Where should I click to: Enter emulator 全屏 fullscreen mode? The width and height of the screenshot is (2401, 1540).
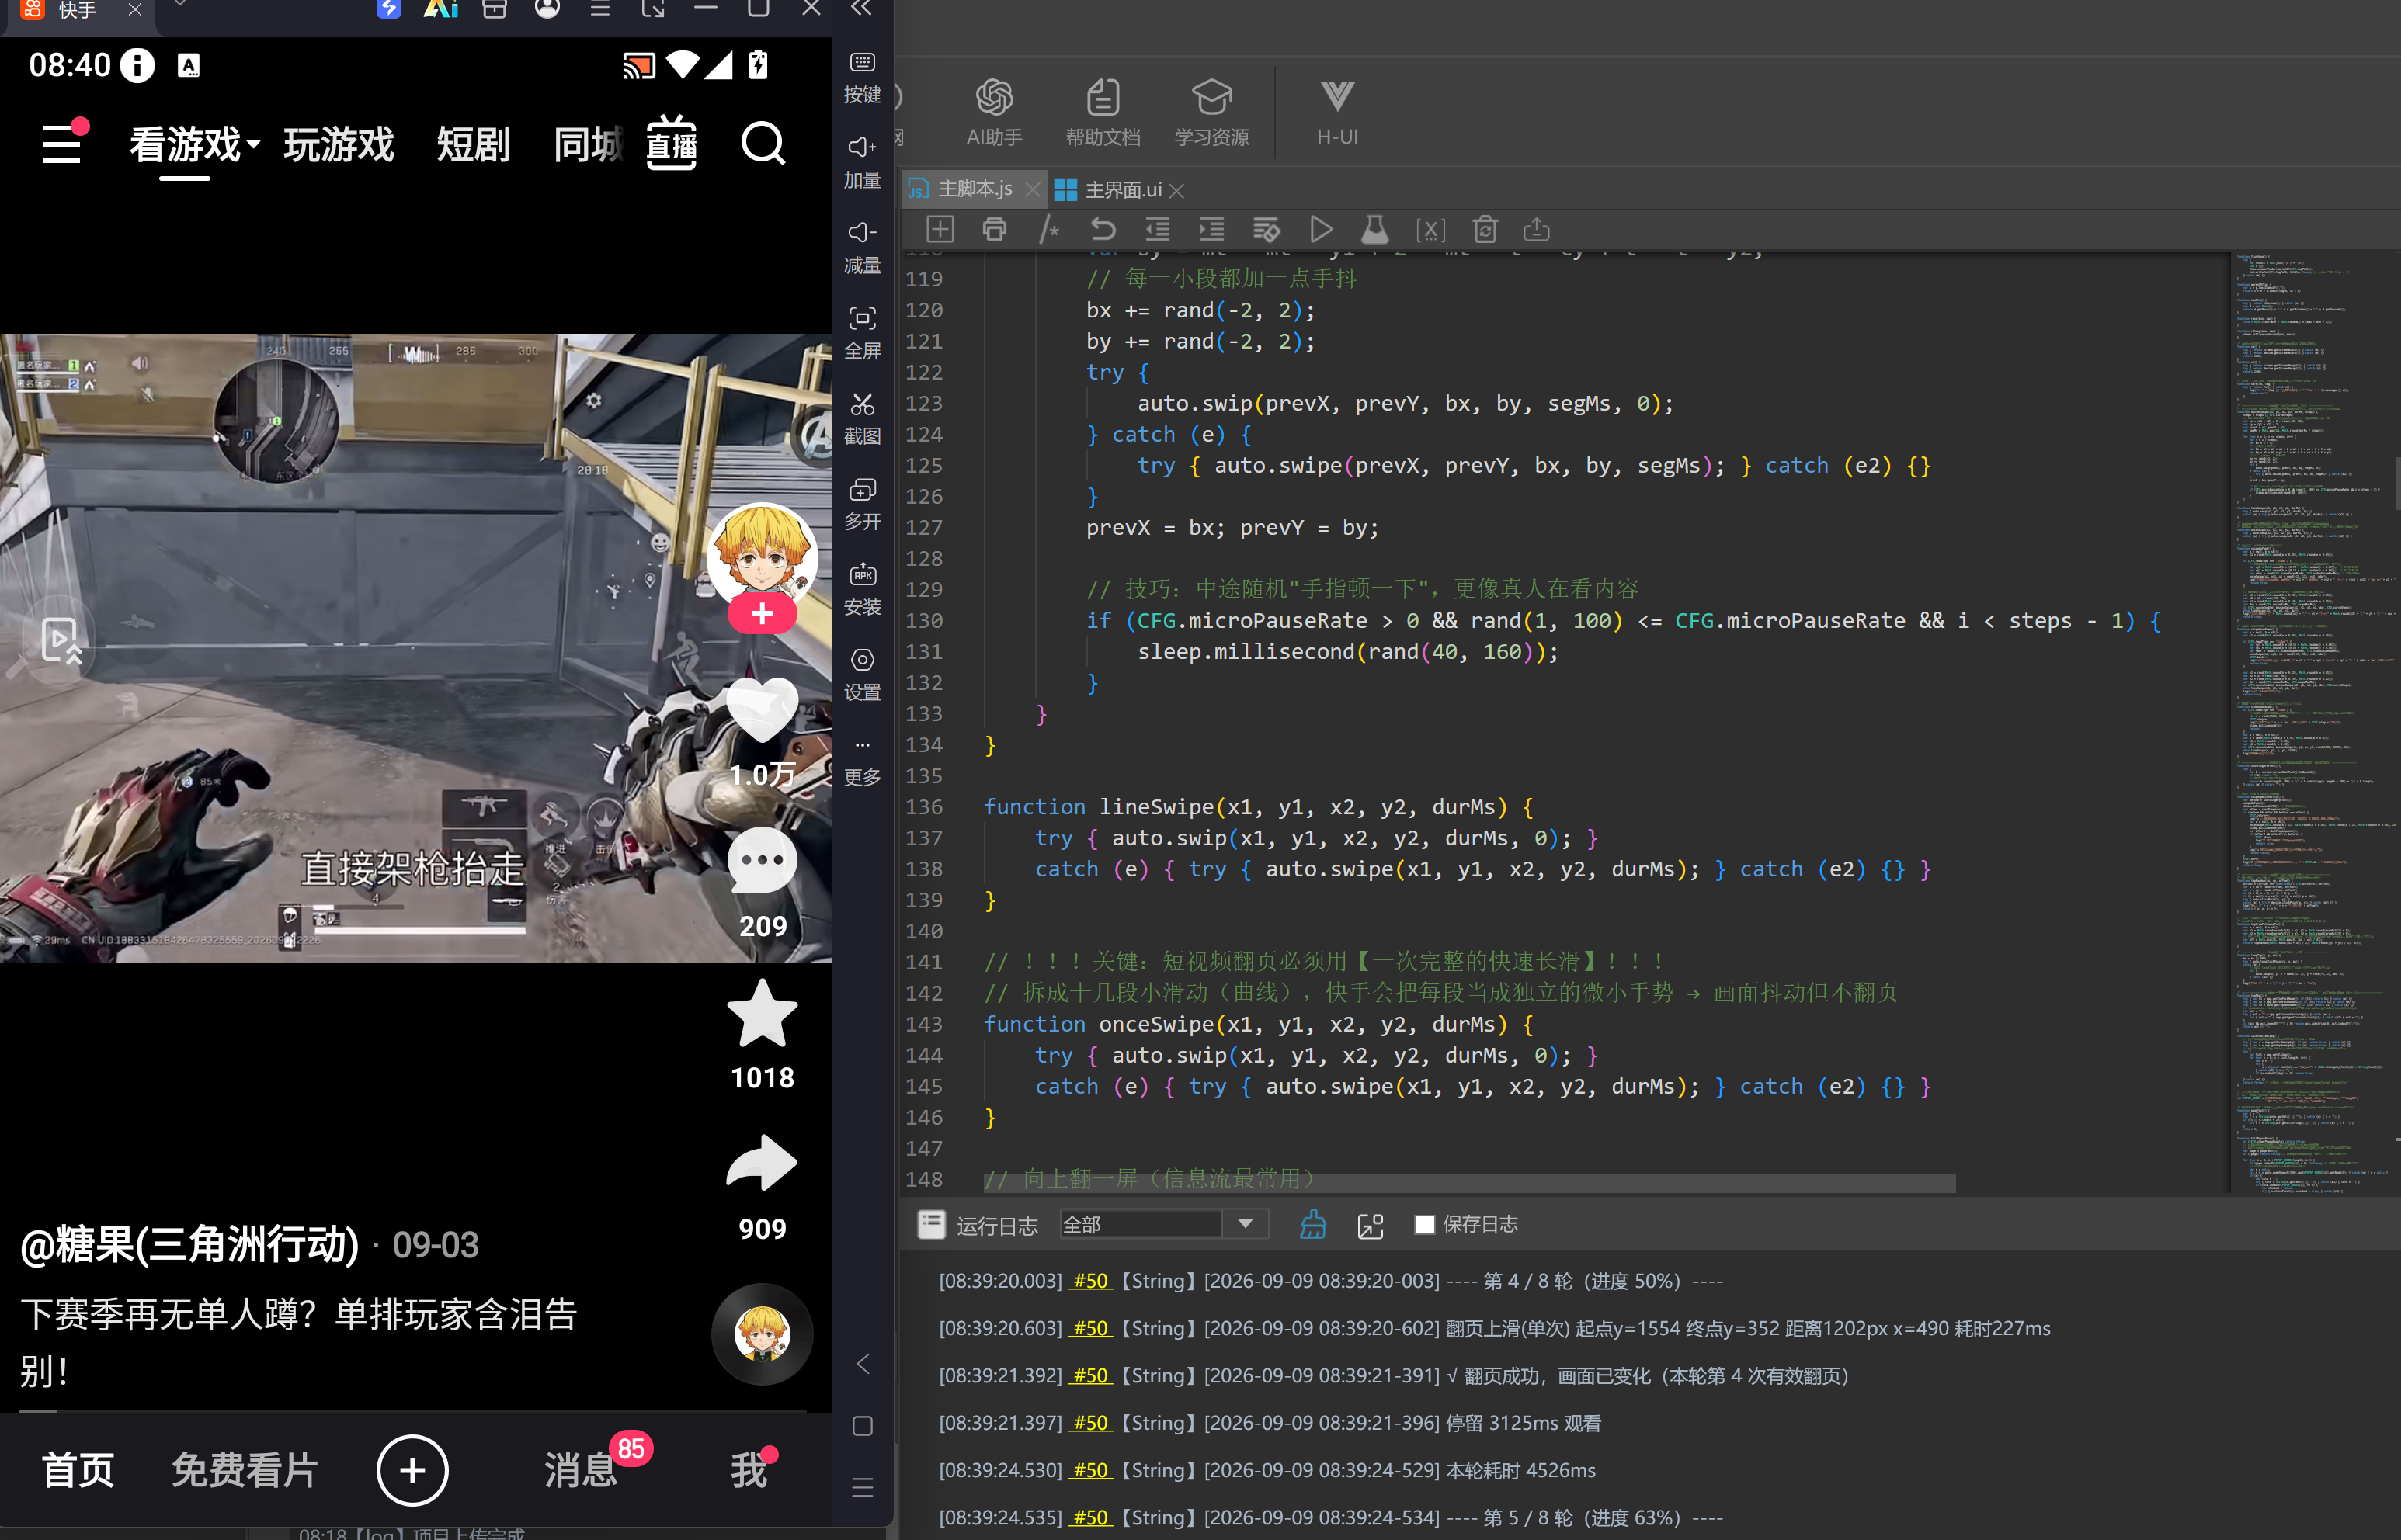click(863, 333)
